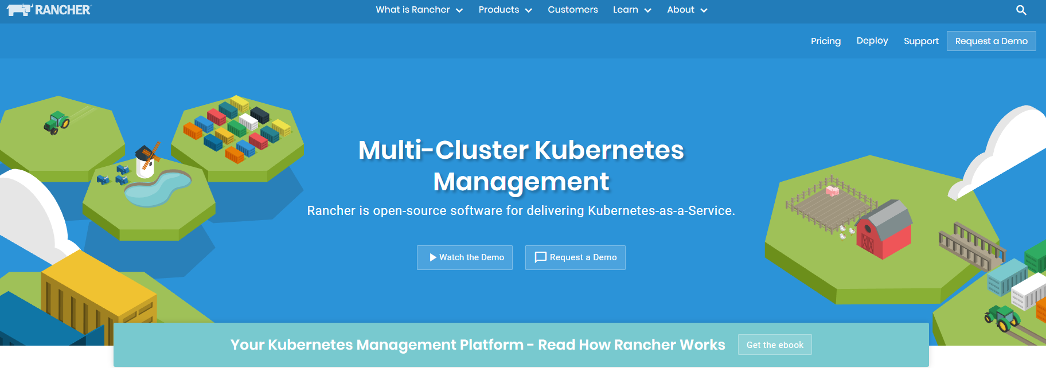This screenshot has width=1046, height=368.
Task: Click the Multi-Cluster Kubernetes Management heading
Action: click(x=521, y=166)
